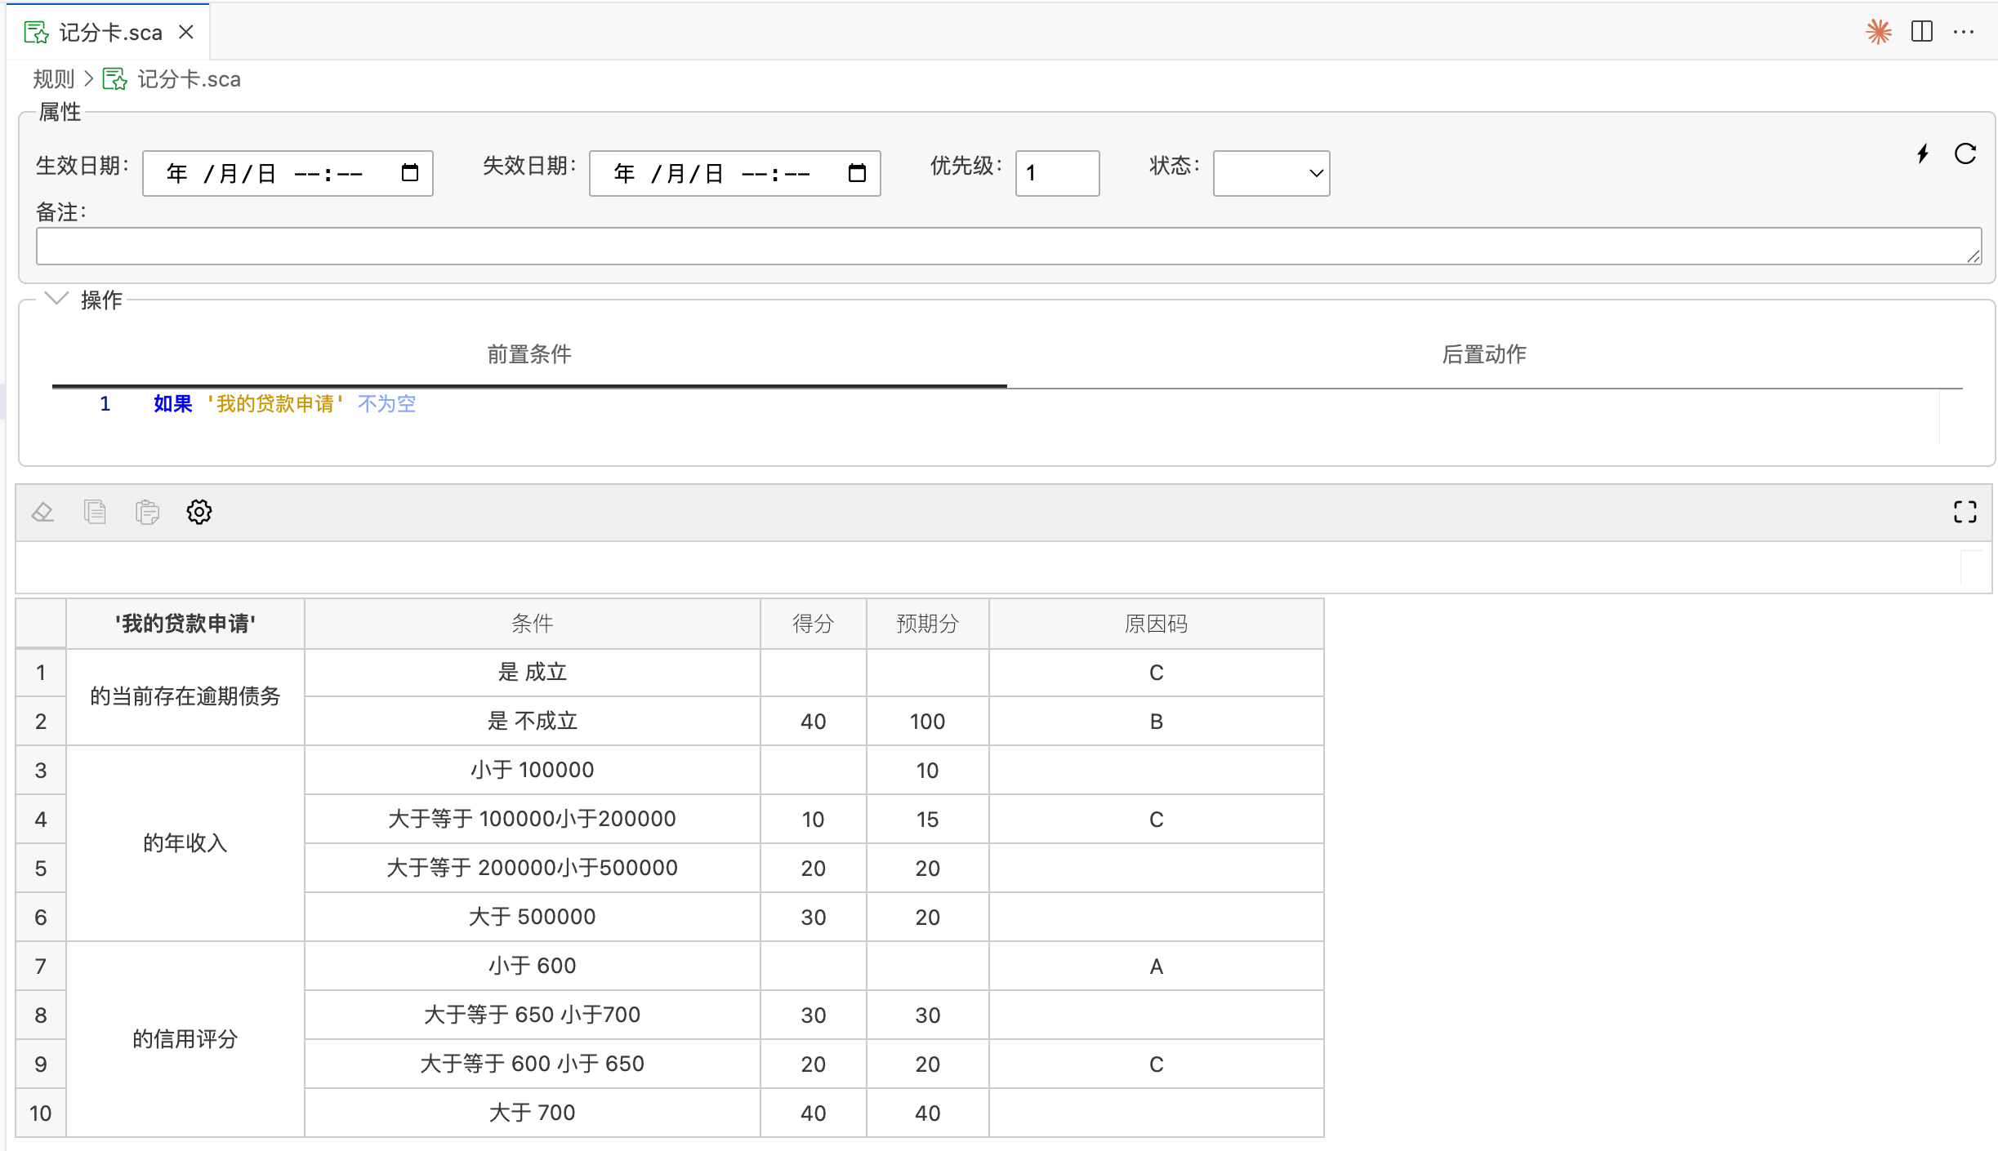Switch to the 后置动作 tab
This screenshot has width=1998, height=1151.
pos(1484,354)
